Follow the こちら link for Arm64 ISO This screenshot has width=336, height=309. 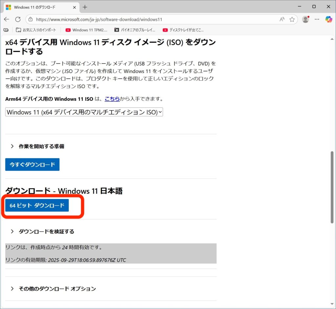(112, 99)
